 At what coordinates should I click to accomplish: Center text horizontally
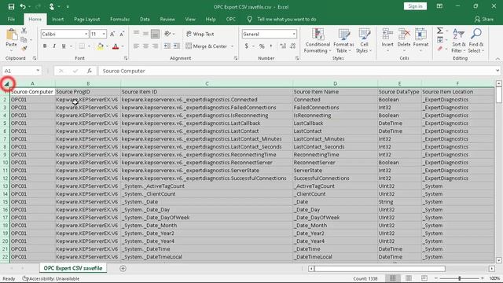145,46
